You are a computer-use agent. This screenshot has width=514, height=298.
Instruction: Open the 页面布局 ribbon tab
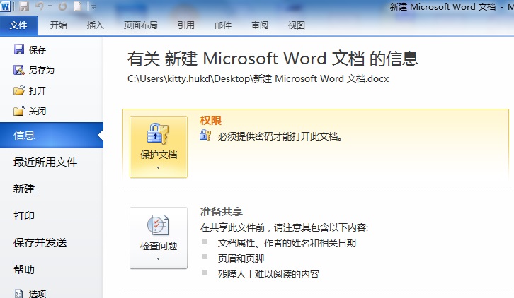click(x=141, y=25)
